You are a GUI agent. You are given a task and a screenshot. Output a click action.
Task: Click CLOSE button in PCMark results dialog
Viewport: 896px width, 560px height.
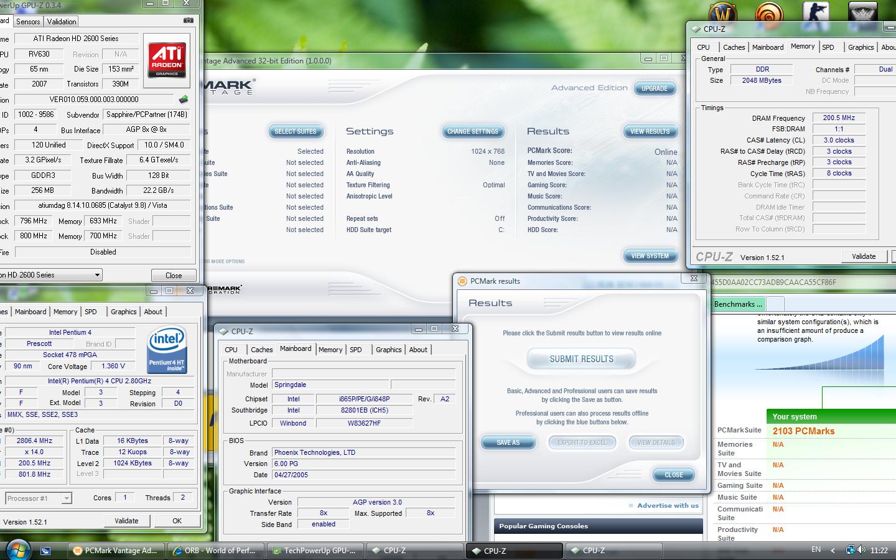(x=674, y=475)
